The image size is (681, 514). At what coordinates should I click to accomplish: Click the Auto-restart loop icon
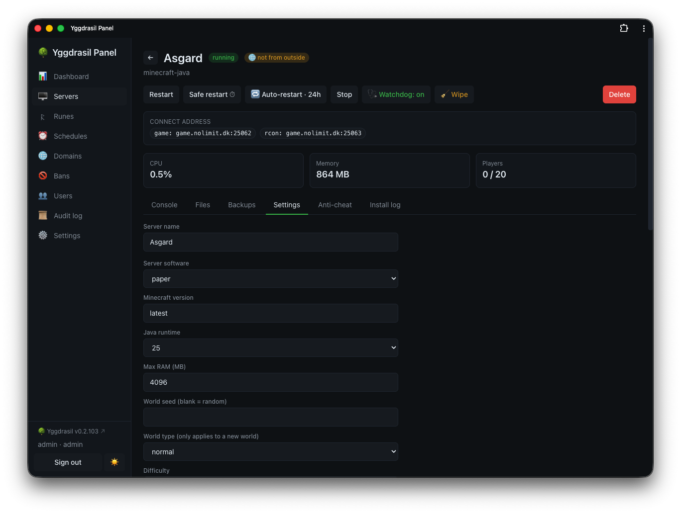tap(255, 94)
